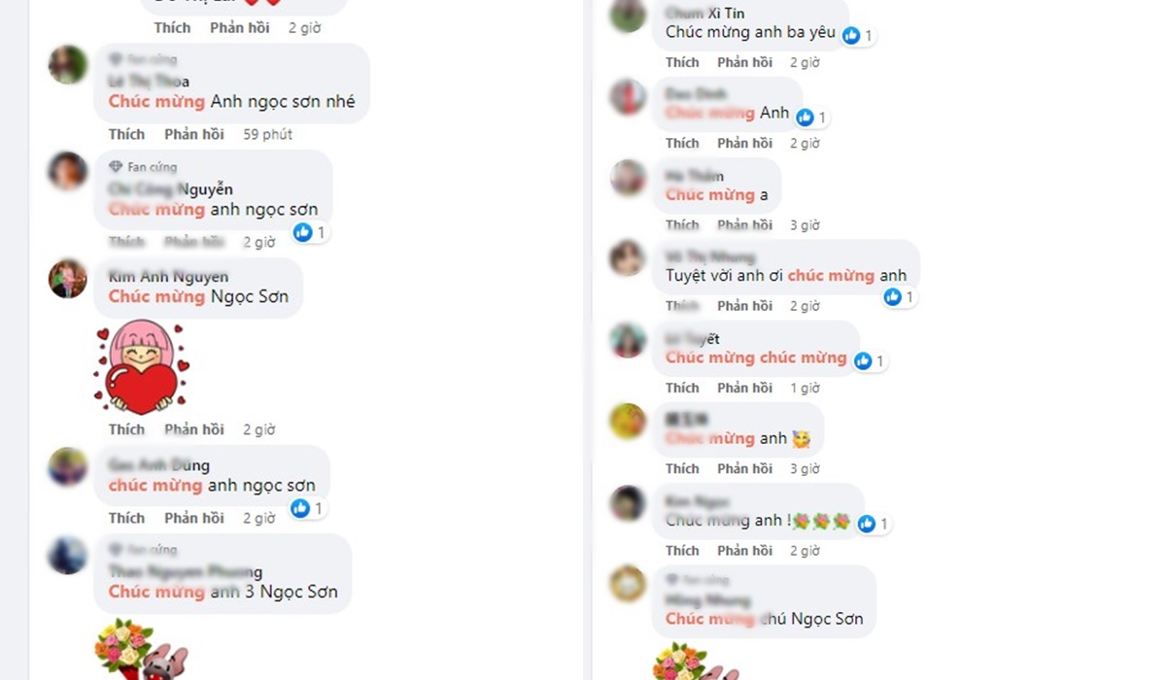
Task: Click the like reaction on lowercase "chúc mừng anh ngọc sơn"
Action: tap(301, 507)
